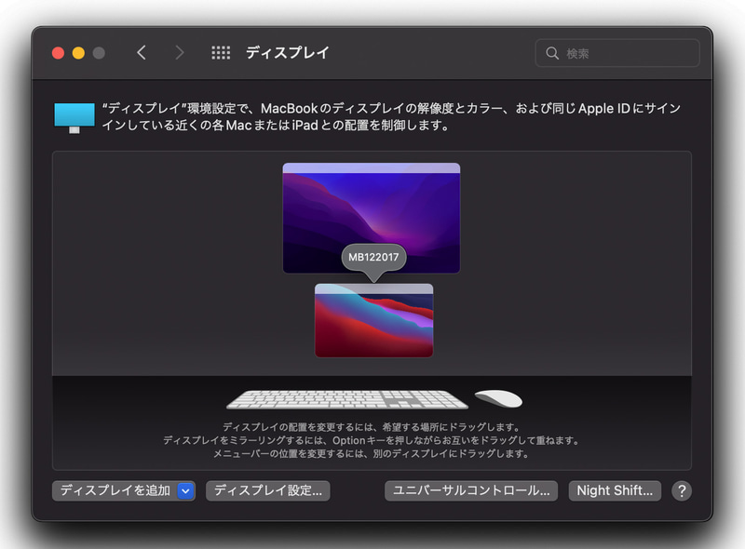Click the green full-screen traffic light
Viewport: 745px width, 549px height.
pyautogui.click(x=99, y=54)
